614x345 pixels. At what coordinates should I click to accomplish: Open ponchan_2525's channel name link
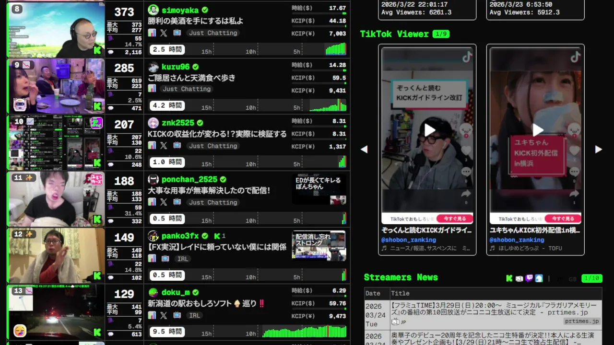pyautogui.click(x=189, y=180)
